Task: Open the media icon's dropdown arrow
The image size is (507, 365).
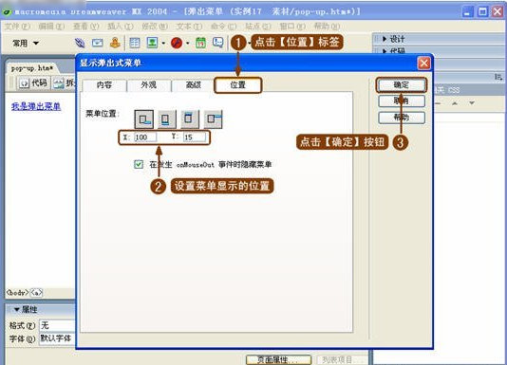Action: tap(188, 43)
